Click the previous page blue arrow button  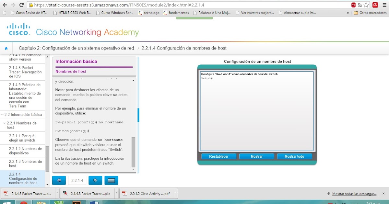pyautogui.click(x=59, y=180)
